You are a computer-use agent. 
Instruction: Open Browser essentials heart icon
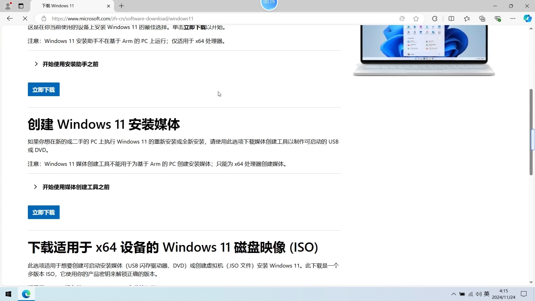click(498, 19)
